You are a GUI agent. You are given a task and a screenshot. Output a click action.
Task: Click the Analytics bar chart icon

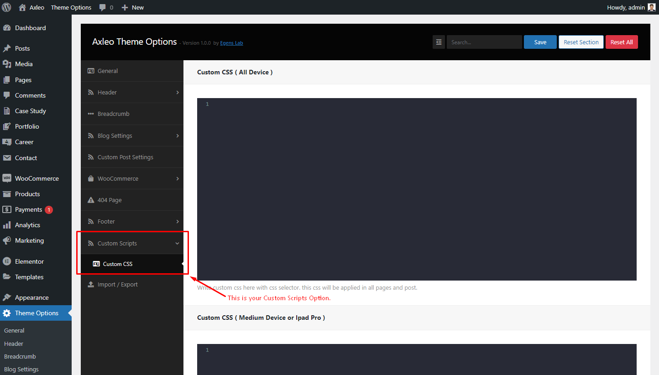point(7,225)
